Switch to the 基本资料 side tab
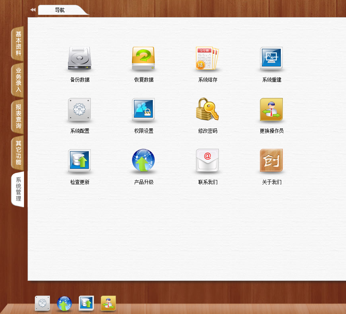This screenshot has width=346, height=314. (18, 44)
